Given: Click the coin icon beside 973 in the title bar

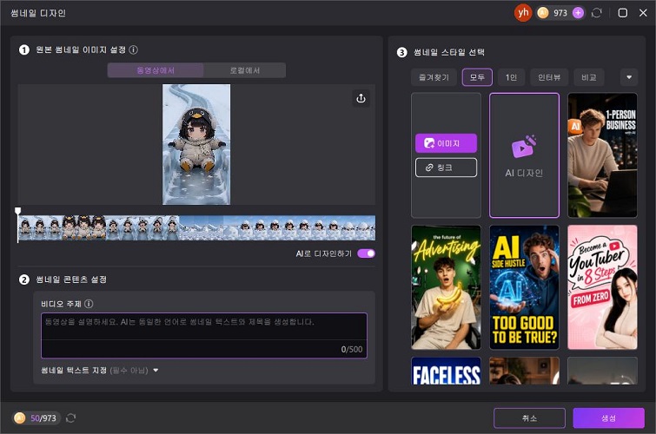Looking at the screenshot, I should point(543,13).
